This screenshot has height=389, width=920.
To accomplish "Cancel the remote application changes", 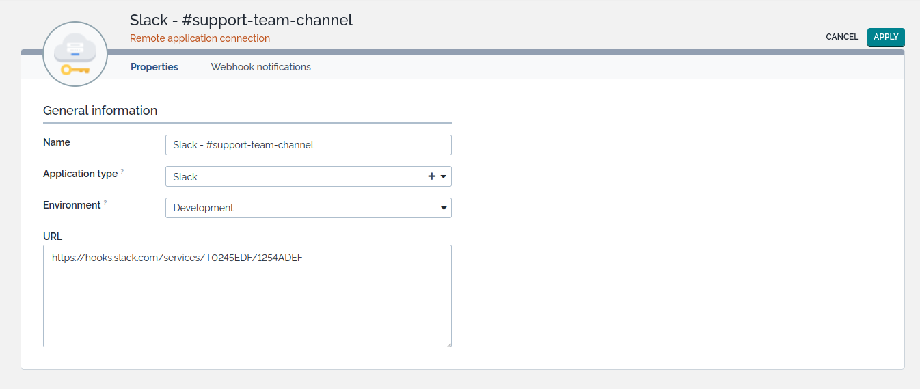I will click(x=842, y=37).
